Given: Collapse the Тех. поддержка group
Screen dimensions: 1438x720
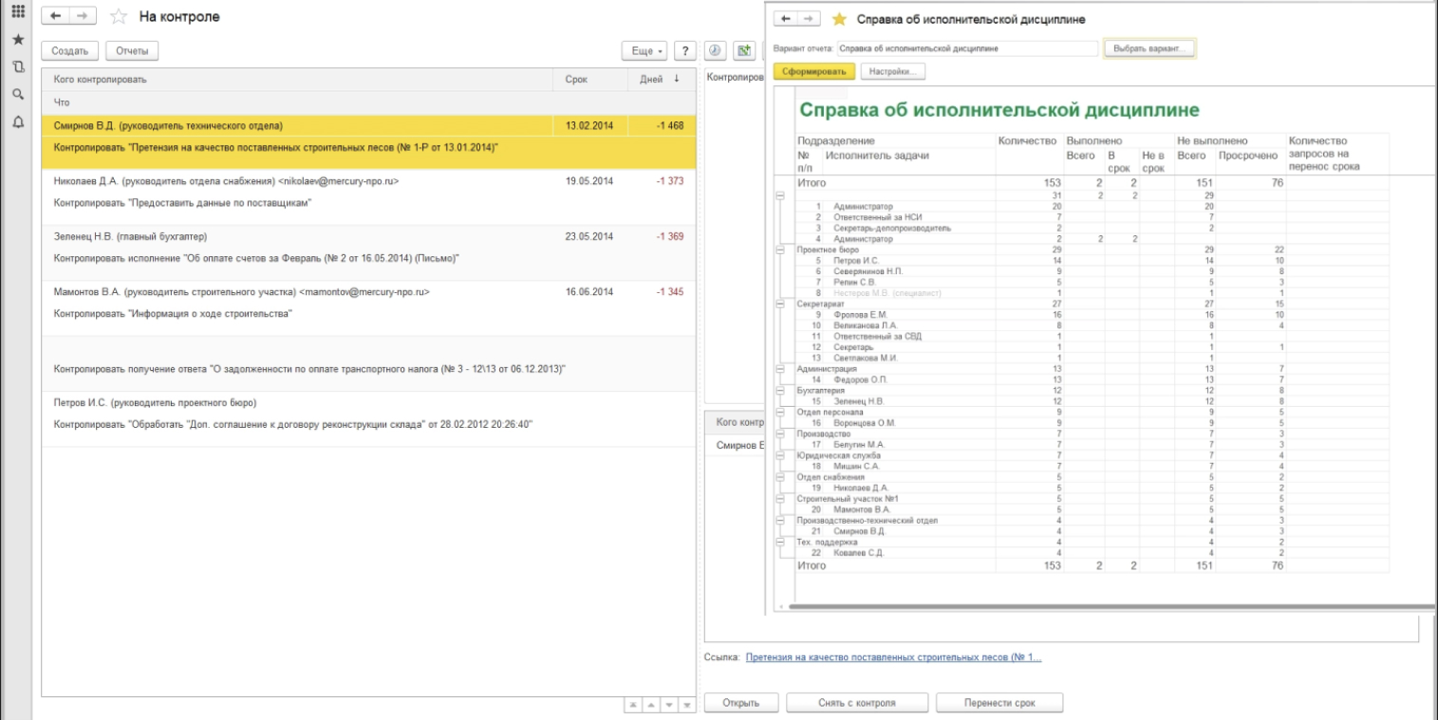Looking at the screenshot, I should pyautogui.click(x=780, y=542).
